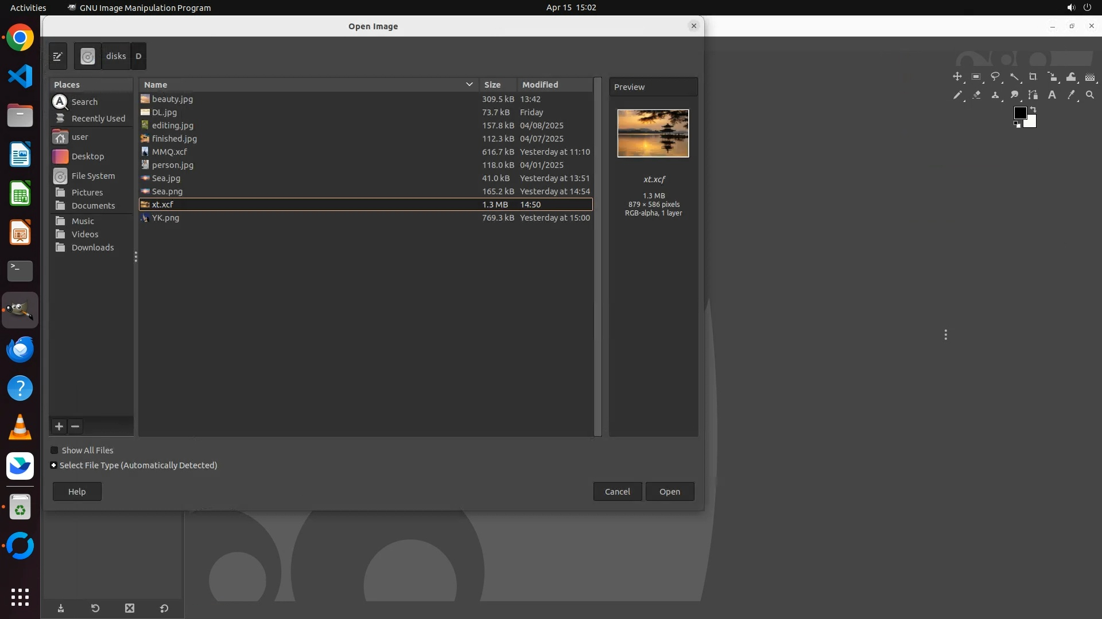This screenshot has width=1102, height=619.
Task: Open the black foreground color swatch
Action: [x=1020, y=113]
